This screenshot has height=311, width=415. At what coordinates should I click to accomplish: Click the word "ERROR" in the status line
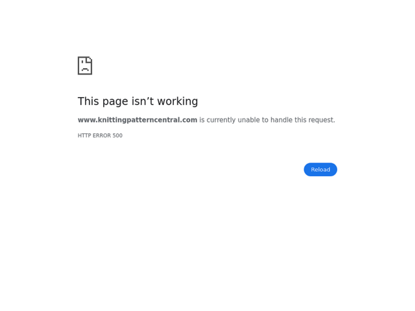[x=102, y=135]
